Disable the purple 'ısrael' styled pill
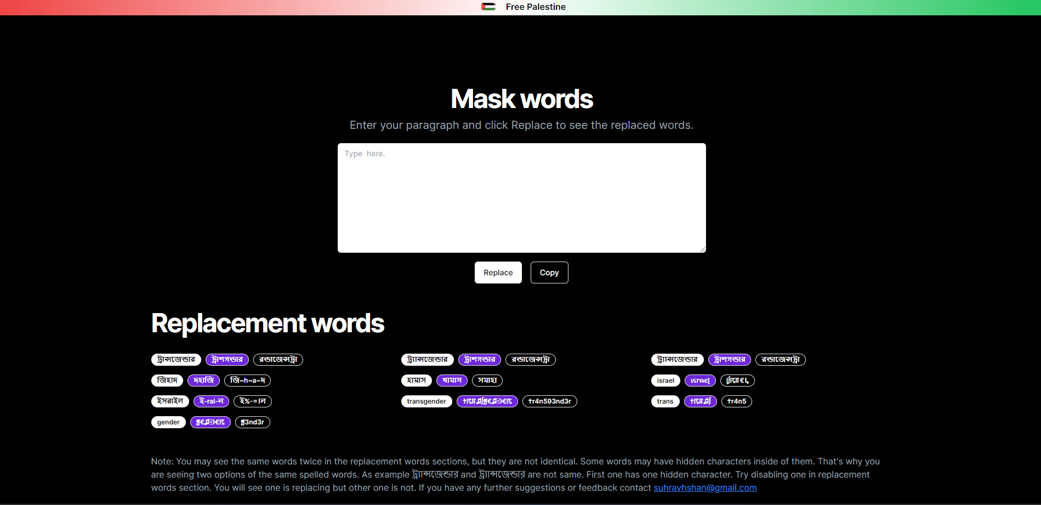 click(700, 380)
